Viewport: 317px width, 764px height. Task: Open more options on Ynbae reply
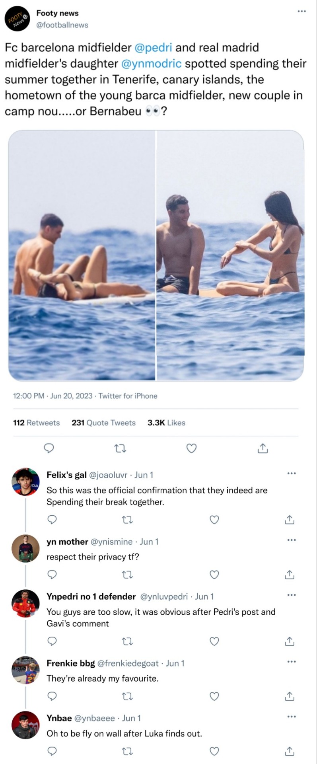(x=291, y=717)
